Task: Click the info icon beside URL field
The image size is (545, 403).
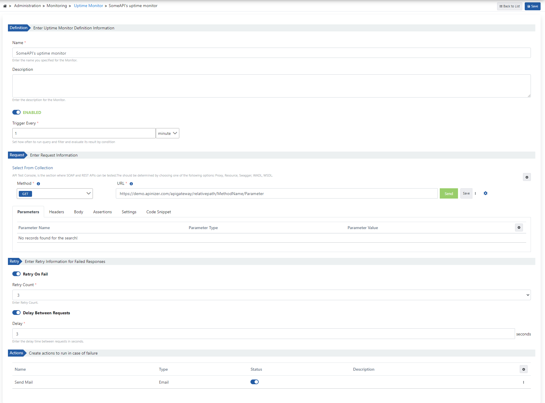Action: coord(131,184)
